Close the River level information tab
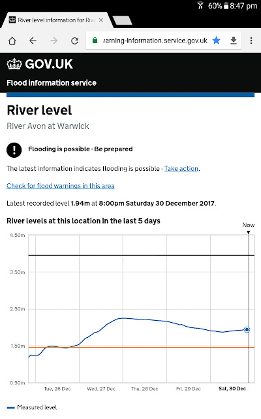The image size is (261, 419). (101, 20)
